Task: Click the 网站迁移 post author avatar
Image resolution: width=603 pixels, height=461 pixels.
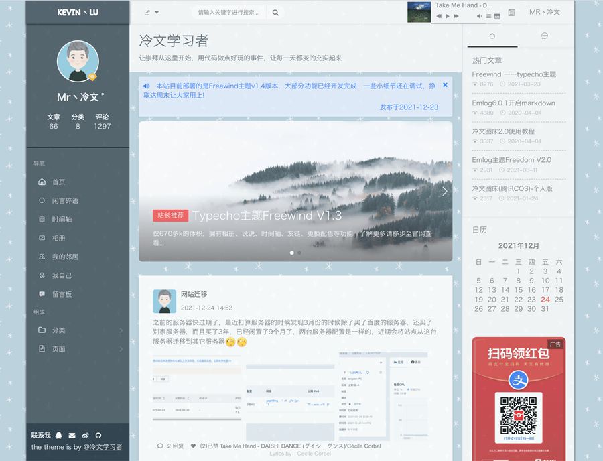Action: click(x=165, y=301)
